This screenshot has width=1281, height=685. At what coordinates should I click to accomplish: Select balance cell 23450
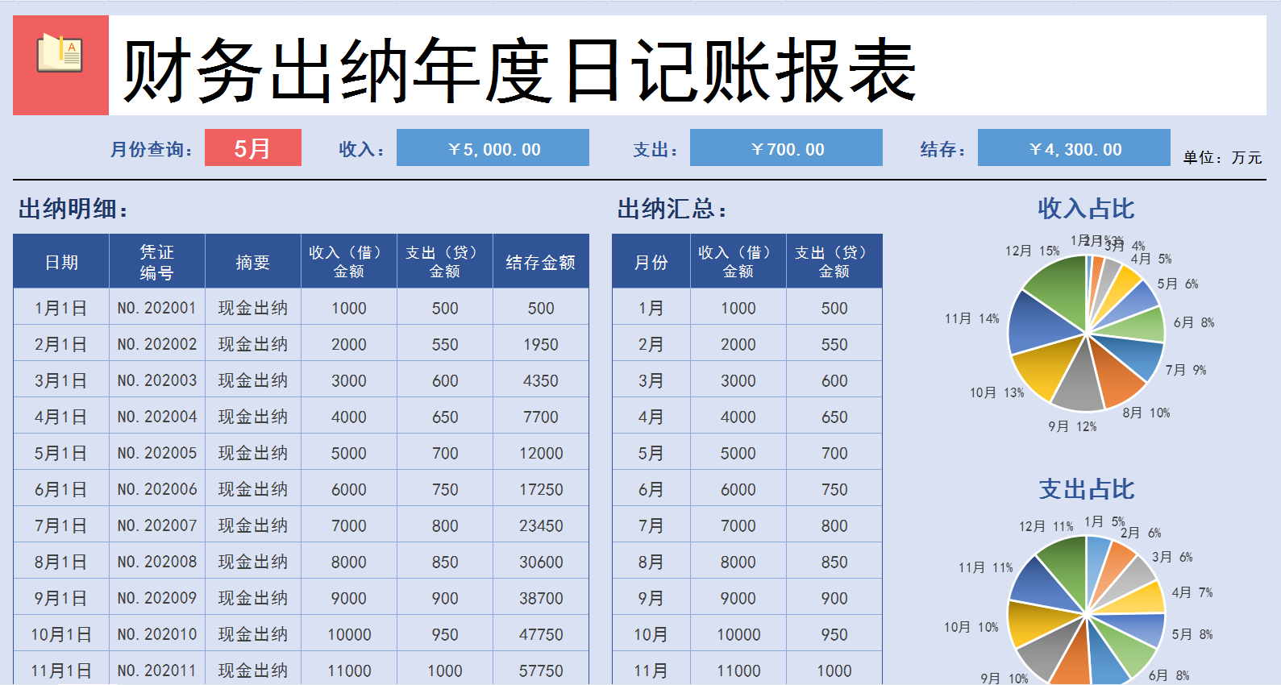[x=541, y=525]
